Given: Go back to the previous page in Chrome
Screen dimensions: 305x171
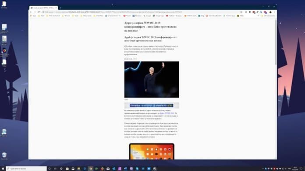Looking at the screenshot, I should tap(31, 12).
